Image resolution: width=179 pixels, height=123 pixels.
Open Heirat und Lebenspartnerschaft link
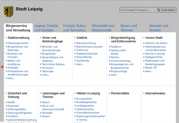tap(53, 108)
